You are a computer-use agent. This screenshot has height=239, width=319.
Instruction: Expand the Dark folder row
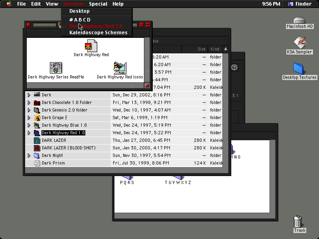pyautogui.click(x=29, y=95)
